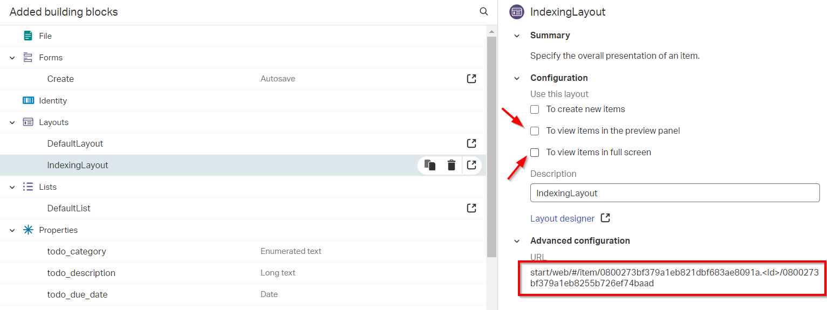Select the todo_category property row
This screenshot has height=310, width=827.
tap(77, 251)
